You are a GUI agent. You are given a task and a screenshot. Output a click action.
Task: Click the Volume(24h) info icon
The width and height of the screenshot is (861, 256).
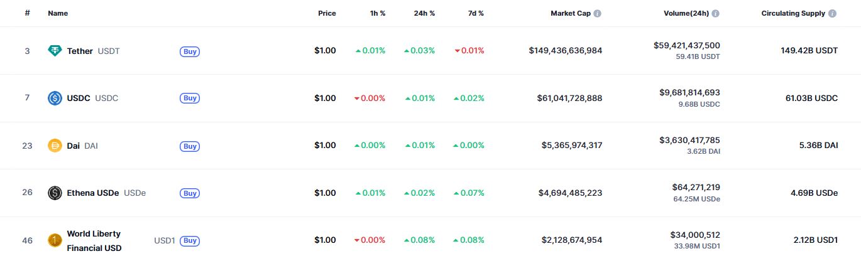(x=716, y=13)
